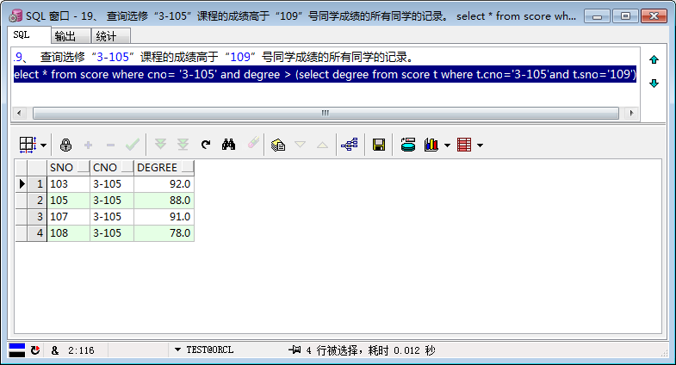This screenshot has height=365, width=676.
Task: Click the DEGREE column sort box
Action: click(x=188, y=166)
